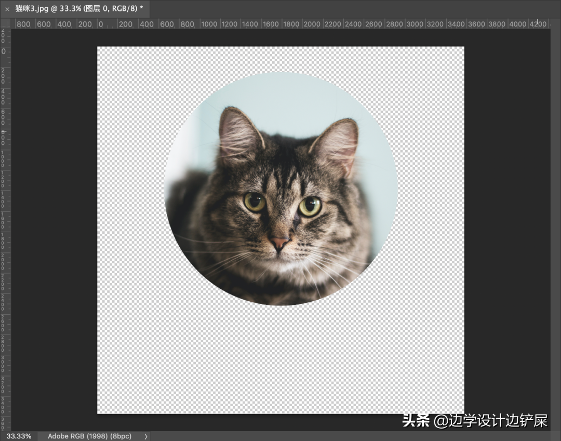Click the cat's left ear
Image resolution: width=561 pixels, height=441 pixels.
pos(237,132)
